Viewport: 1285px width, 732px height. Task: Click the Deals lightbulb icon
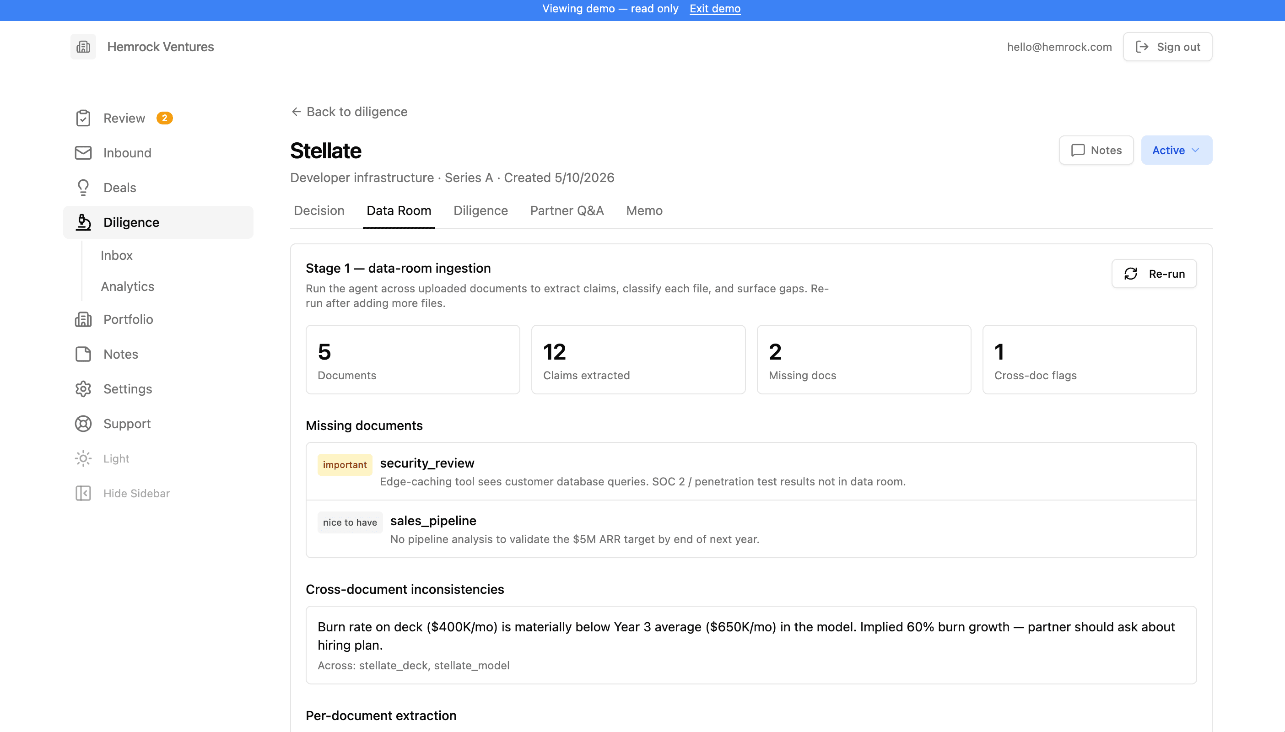tap(83, 188)
